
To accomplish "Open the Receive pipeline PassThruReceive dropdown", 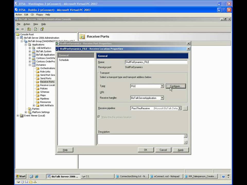I will pyautogui.click(x=180, y=108).
